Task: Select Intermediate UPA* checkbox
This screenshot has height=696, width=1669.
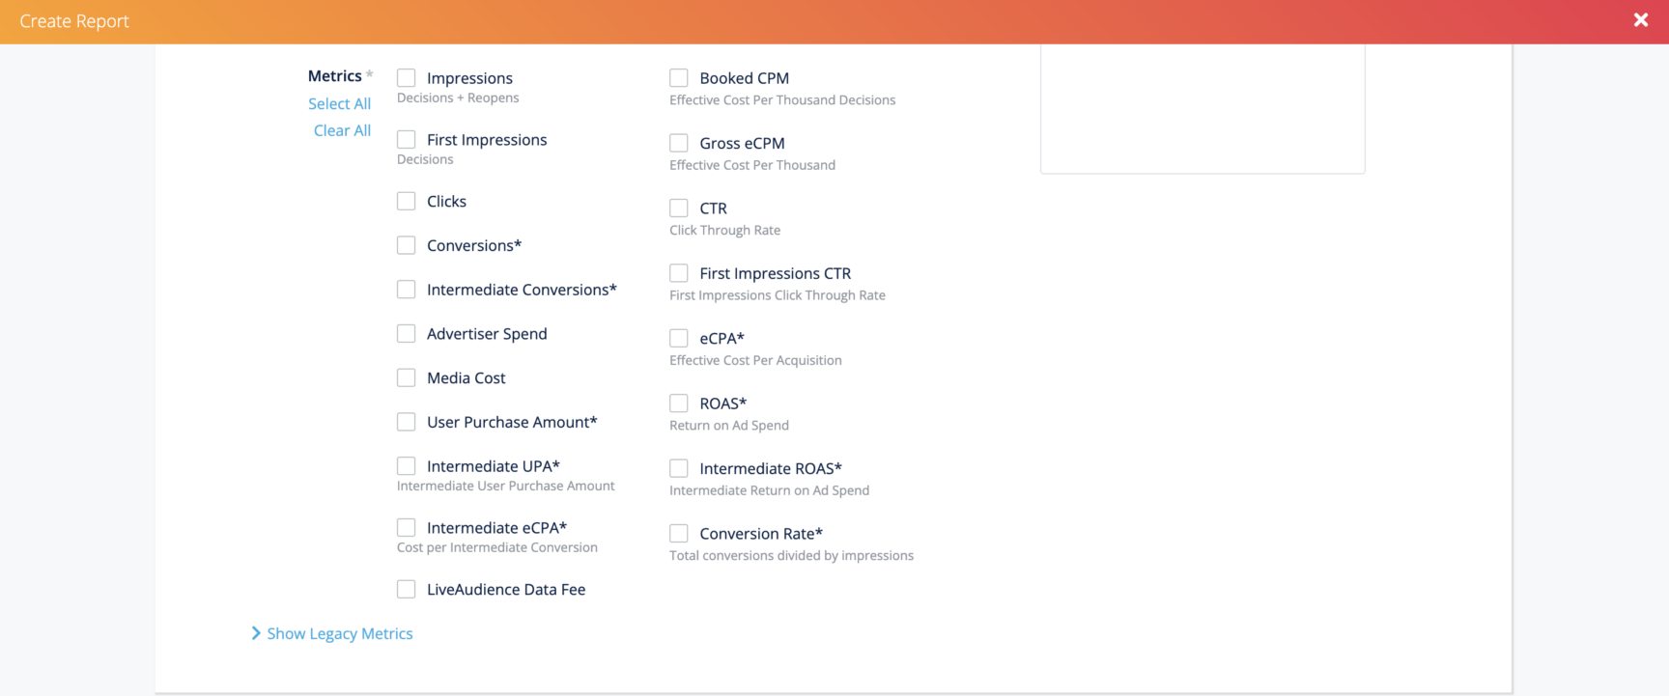Action: (407, 466)
